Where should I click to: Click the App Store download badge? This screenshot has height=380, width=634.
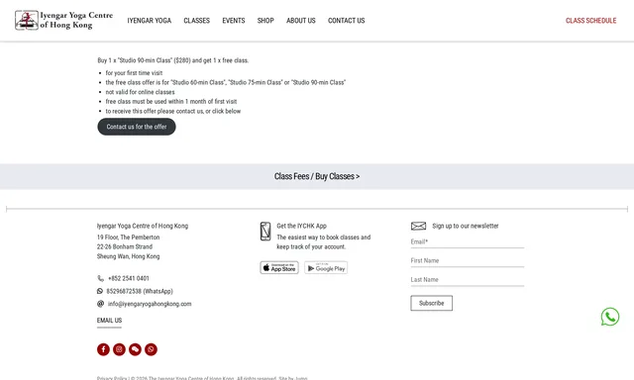click(279, 268)
